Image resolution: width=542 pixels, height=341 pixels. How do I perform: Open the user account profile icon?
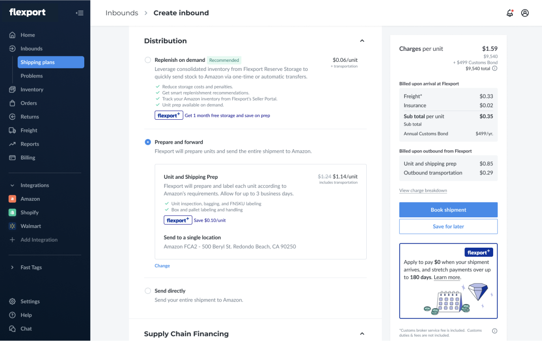pos(525,13)
